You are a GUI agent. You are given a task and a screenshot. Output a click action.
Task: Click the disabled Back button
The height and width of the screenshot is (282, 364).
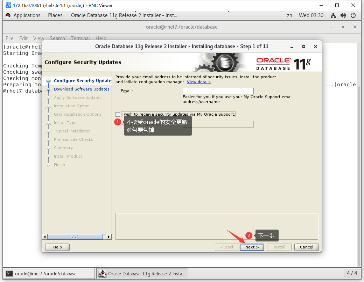(227, 247)
